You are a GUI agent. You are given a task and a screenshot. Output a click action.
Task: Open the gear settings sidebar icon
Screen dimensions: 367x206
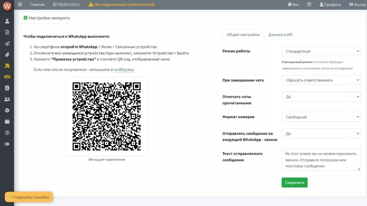click(7, 110)
